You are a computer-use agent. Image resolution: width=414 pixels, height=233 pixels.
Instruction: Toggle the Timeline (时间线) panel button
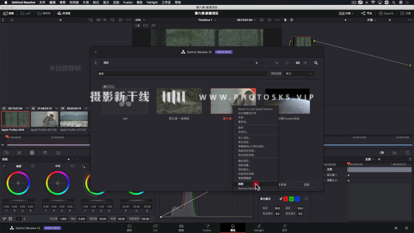[x=64, y=13]
